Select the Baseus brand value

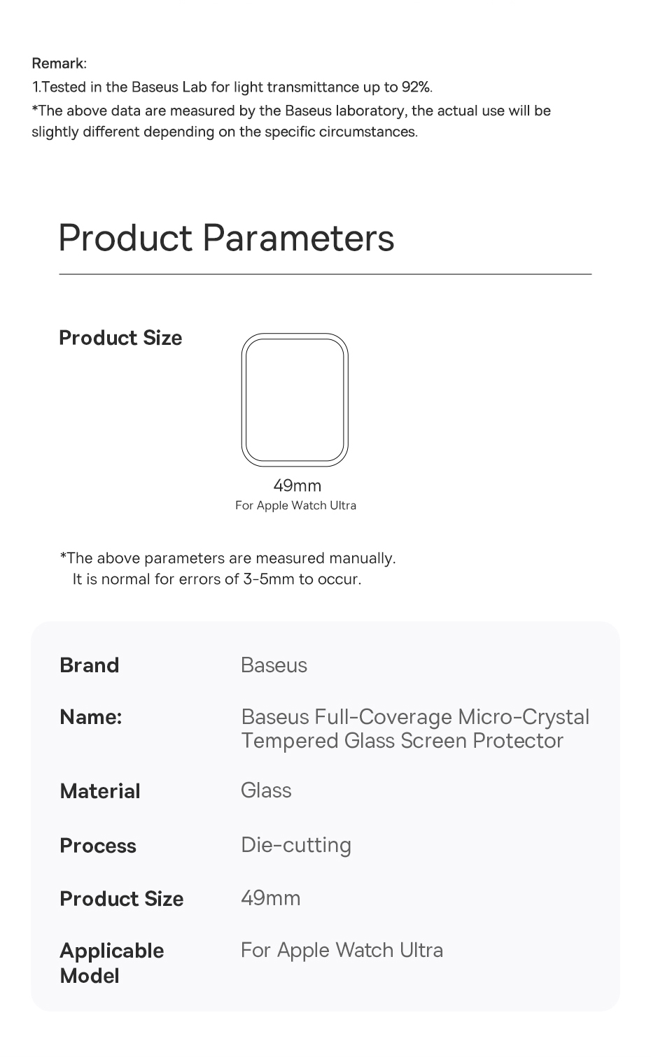[x=274, y=665]
